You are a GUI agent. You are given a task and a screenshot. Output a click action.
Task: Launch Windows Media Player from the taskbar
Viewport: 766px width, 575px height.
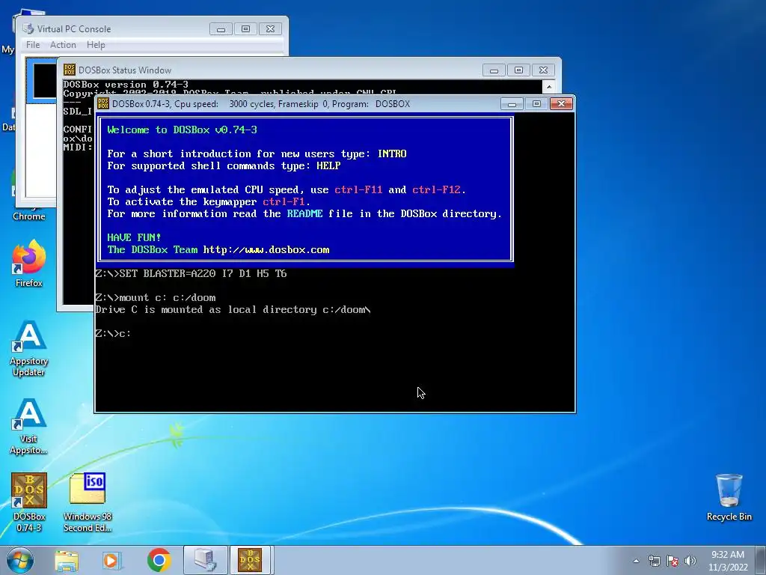coord(111,561)
